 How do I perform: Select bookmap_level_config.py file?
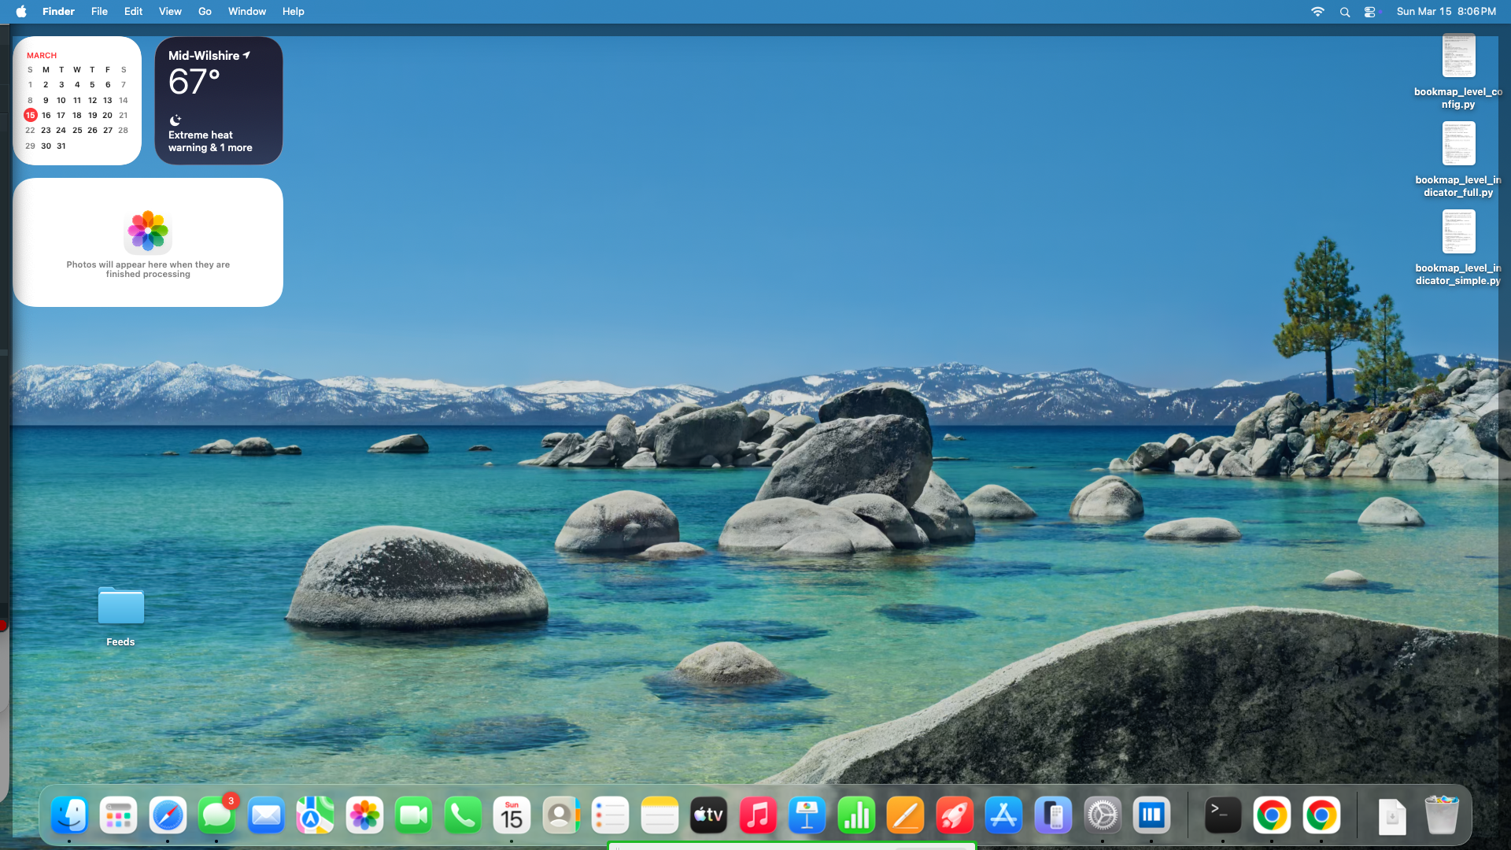(x=1458, y=57)
